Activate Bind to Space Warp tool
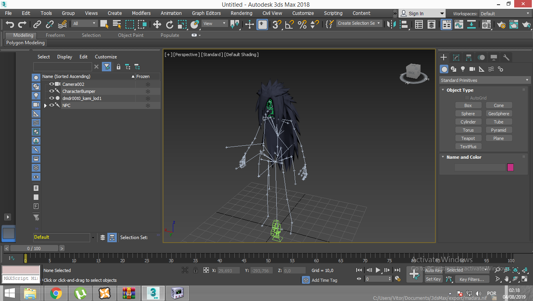The width and height of the screenshot is (533, 301). coord(62,25)
